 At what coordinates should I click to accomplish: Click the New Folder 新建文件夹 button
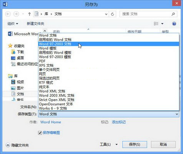(35, 23)
